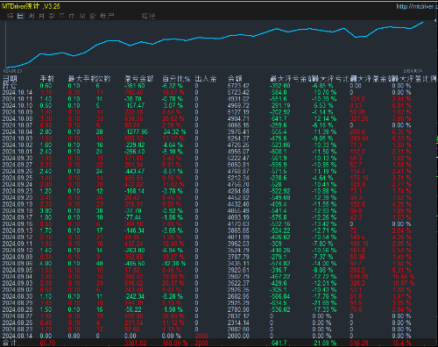Select the 2024.09.25 date row
Viewport: 438px width, 347px height.
(18, 178)
